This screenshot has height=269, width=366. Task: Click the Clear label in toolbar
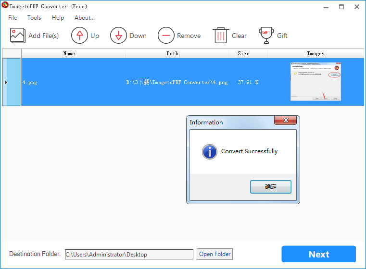(x=239, y=36)
